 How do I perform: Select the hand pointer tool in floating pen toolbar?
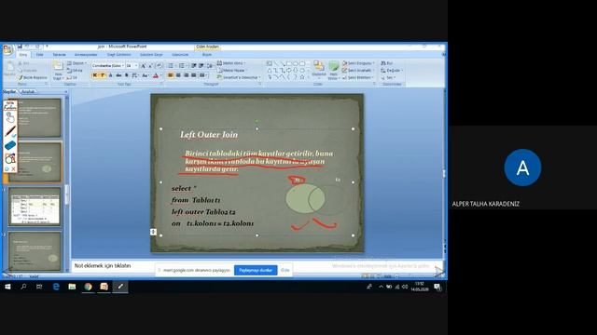10,117
